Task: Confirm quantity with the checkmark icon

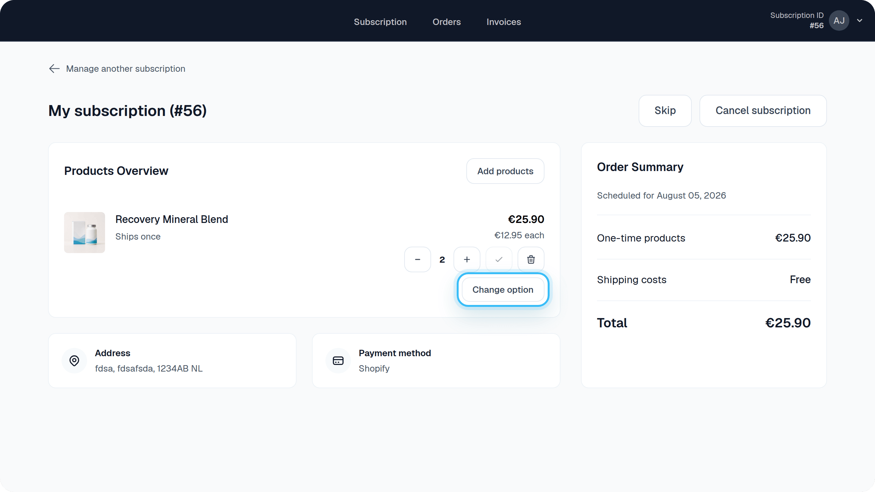Action: pos(499,259)
